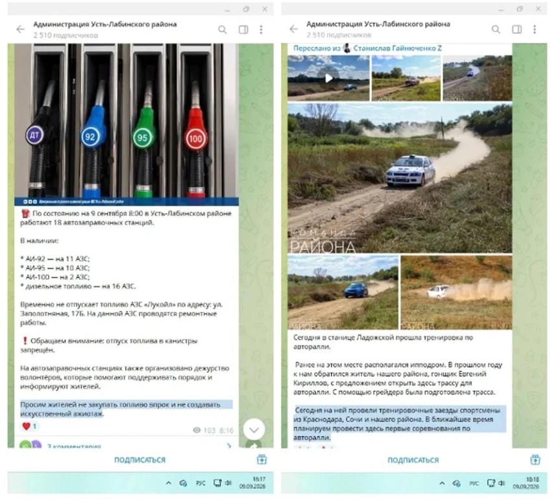Click the 2 510 подписчиков count in the fuel-post window

click(66, 35)
